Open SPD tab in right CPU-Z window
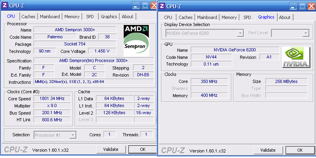 pyautogui.click(x=247, y=17)
